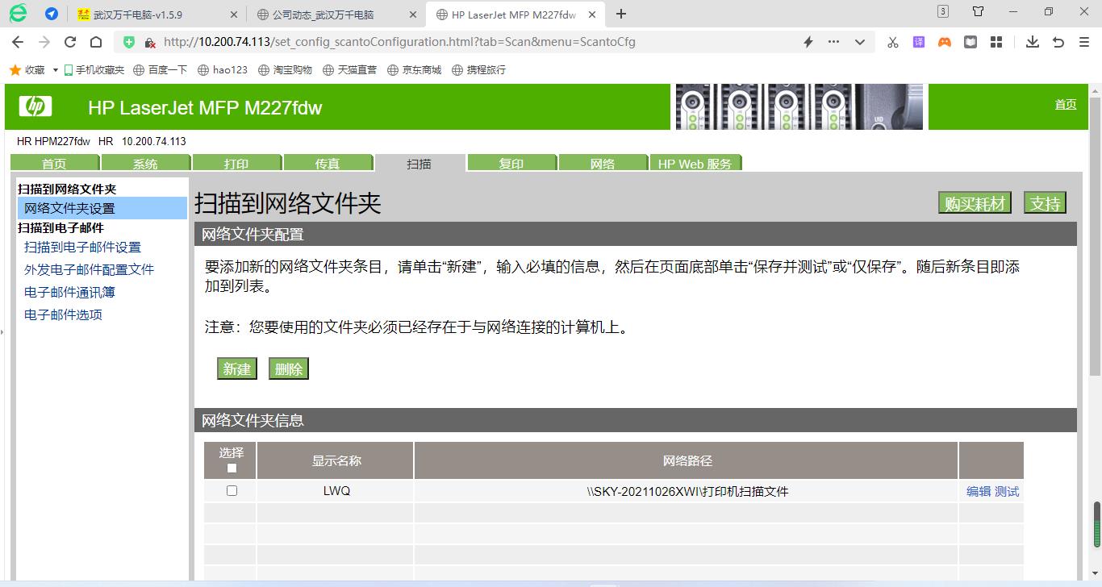Click the 360 browser logo icon
This screenshot has width=1102, height=587.
pyautogui.click(x=18, y=13)
